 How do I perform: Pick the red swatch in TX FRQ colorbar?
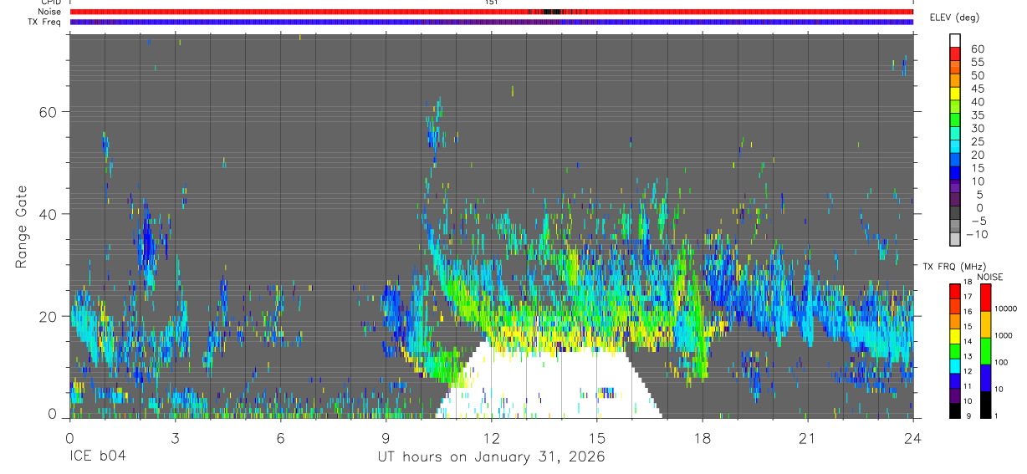pyautogui.click(x=953, y=291)
